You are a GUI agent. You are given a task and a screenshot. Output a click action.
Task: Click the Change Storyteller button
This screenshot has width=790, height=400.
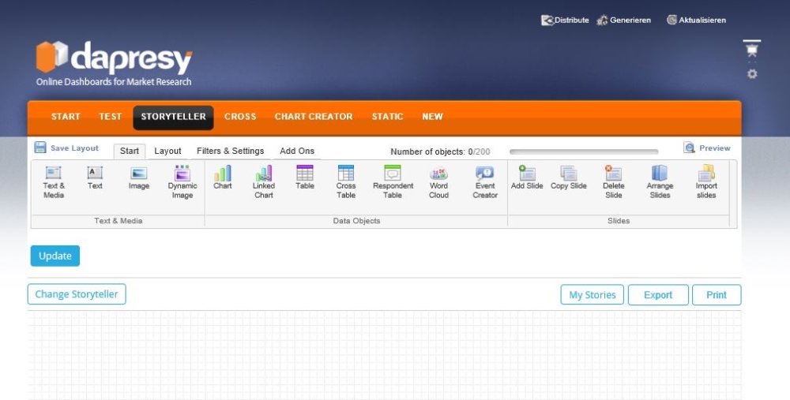click(77, 294)
